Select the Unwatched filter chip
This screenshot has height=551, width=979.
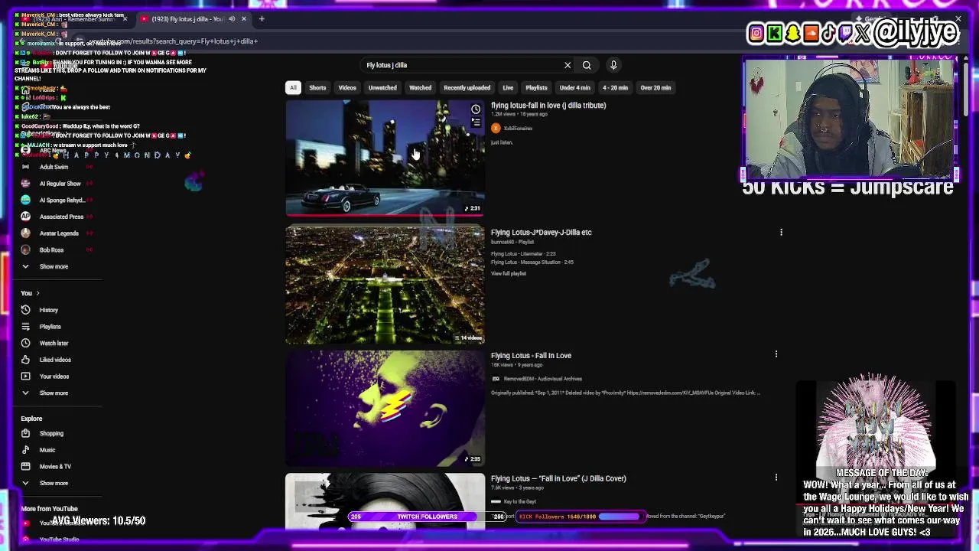(382, 88)
